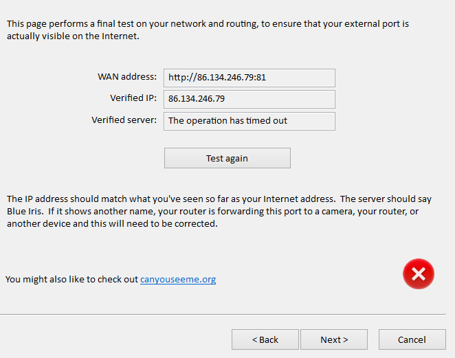
Task: Focus the WAN address field
Action: [249, 78]
